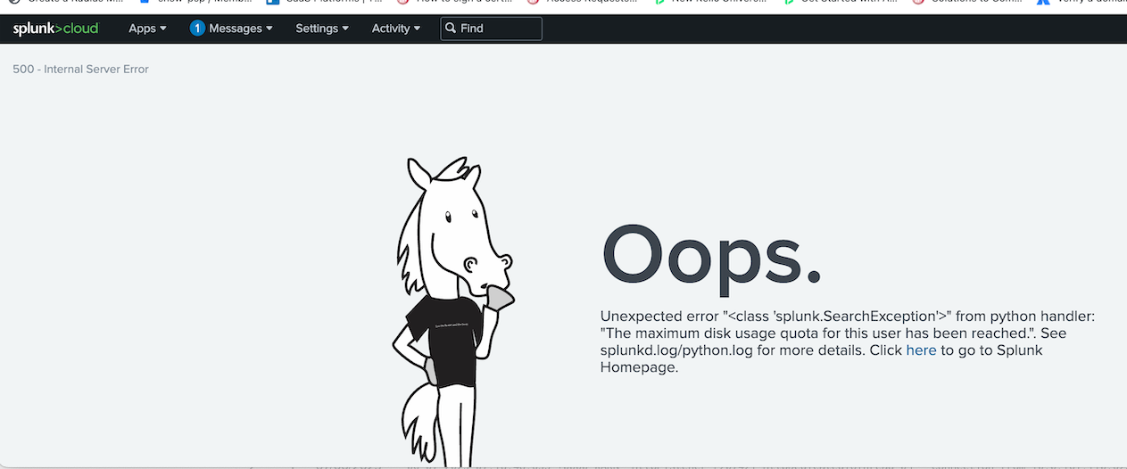Click the blue Messages notification badge
The height and width of the screenshot is (469, 1127).
[x=197, y=29]
